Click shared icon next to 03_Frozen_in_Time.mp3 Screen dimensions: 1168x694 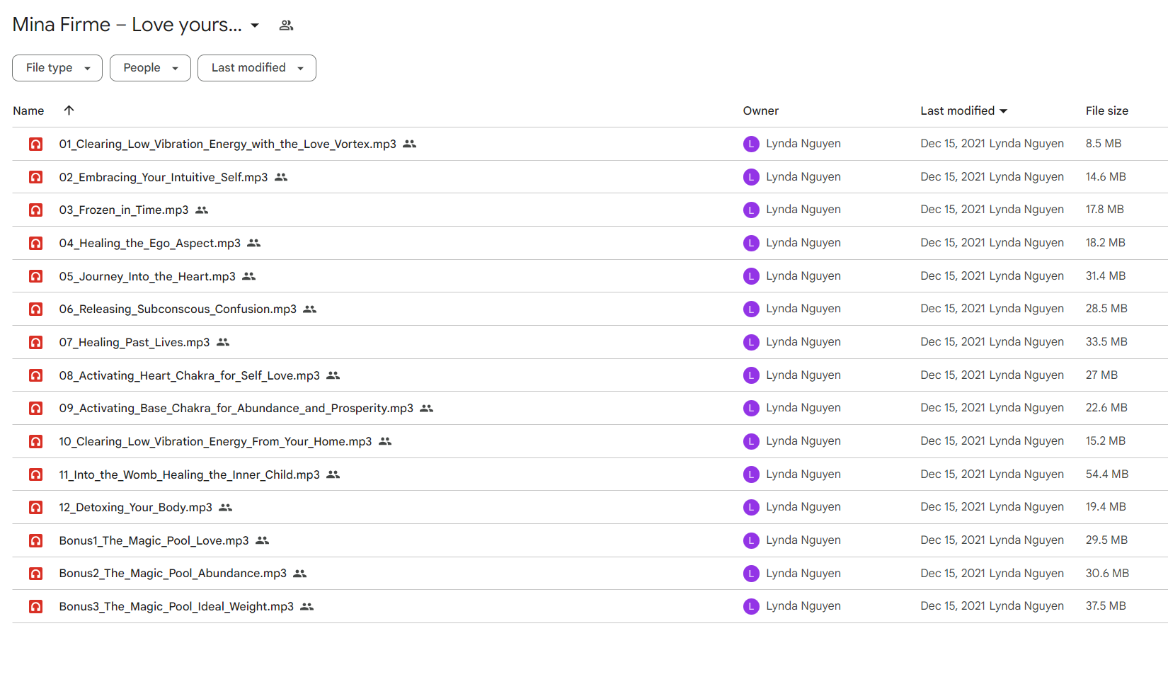pyautogui.click(x=202, y=210)
